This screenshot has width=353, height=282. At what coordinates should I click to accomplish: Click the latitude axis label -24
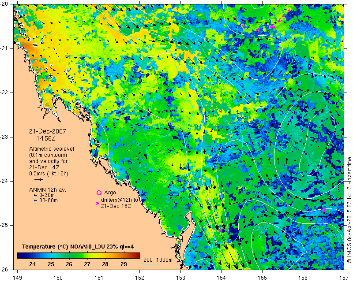(x=4, y=181)
